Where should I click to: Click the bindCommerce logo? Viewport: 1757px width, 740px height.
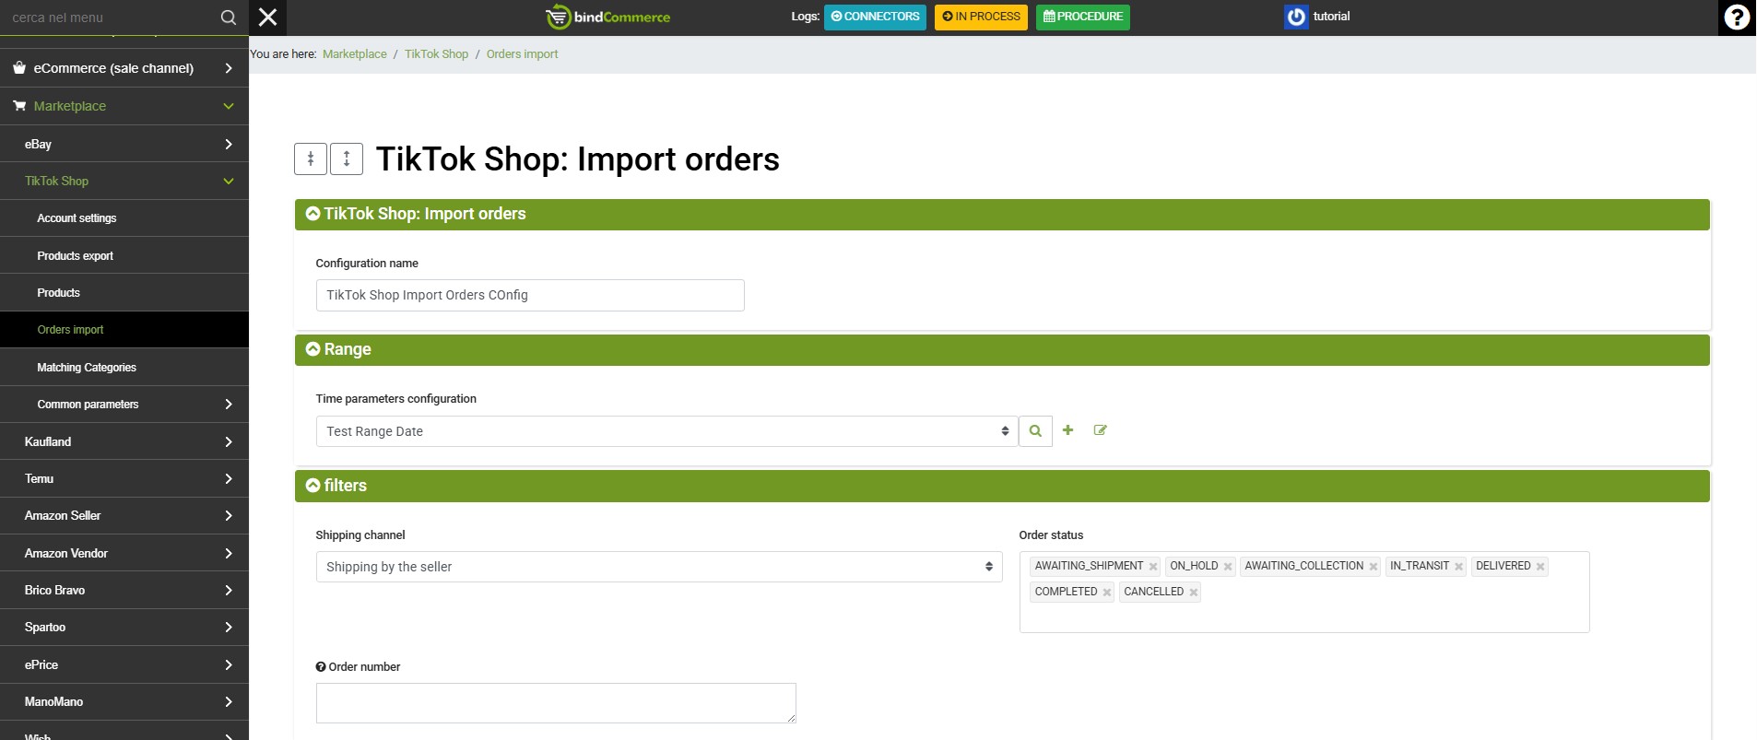point(608,17)
